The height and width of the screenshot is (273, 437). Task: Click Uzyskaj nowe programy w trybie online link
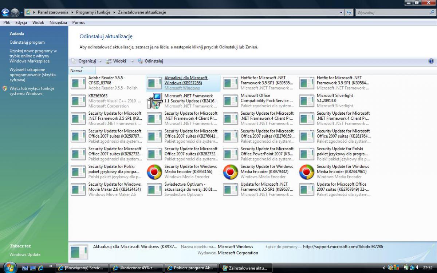(33, 56)
